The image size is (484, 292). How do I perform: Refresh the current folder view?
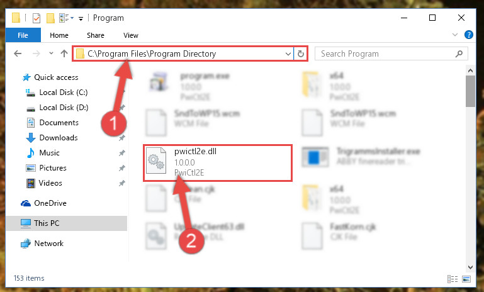301,54
